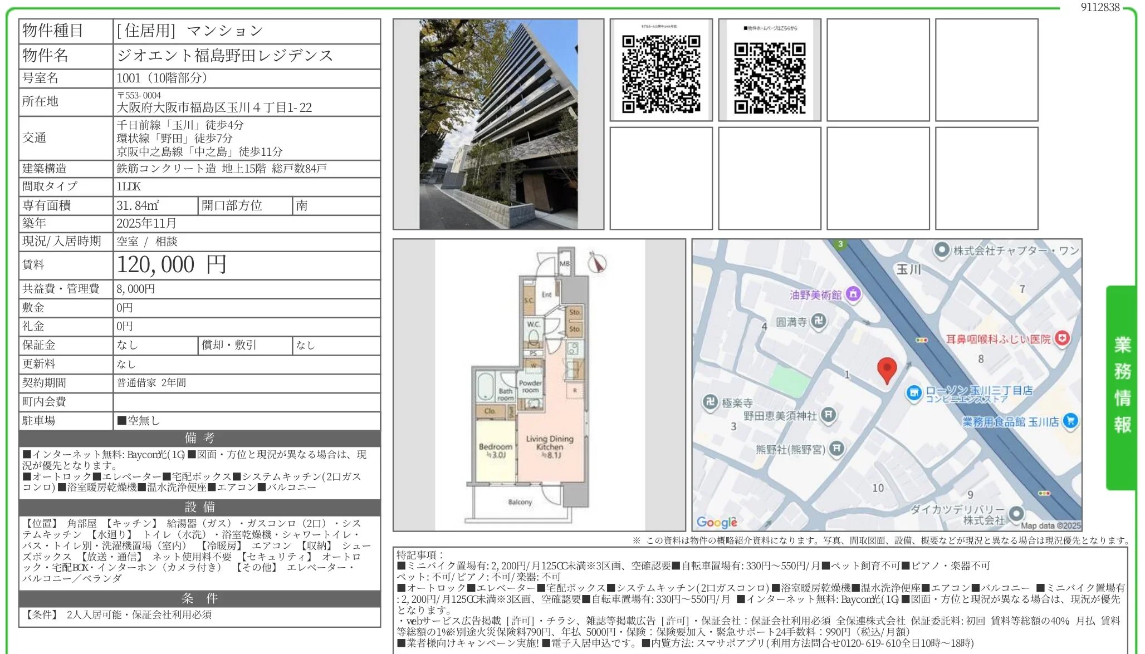Image resolution: width=1145 pixels, height=654 pixels.
Task: Click the postal code 〒553-0004
Action: coord(139,95)
